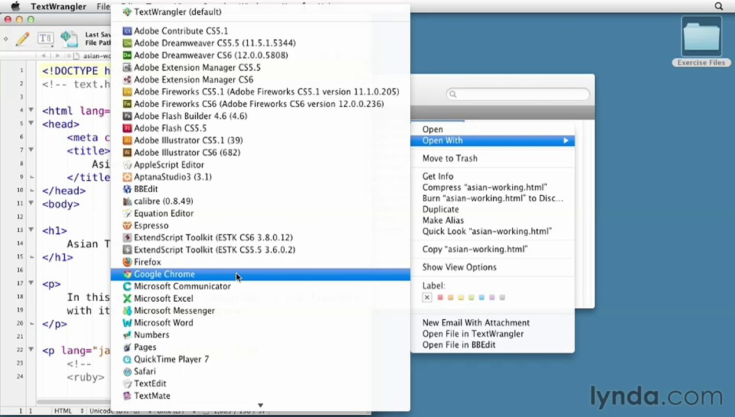This screenshot has height=417, width=735.
Task: Choose Adobe Flash Builder 4.6 icon
Action: point(127,116)
